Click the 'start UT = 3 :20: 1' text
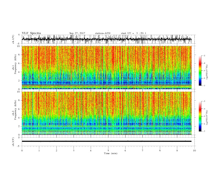This screenshot has width=219, height=169. point(134,33)
